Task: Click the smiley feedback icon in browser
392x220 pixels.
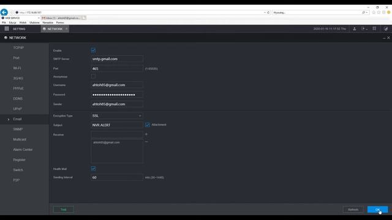Action: point(389,12)
